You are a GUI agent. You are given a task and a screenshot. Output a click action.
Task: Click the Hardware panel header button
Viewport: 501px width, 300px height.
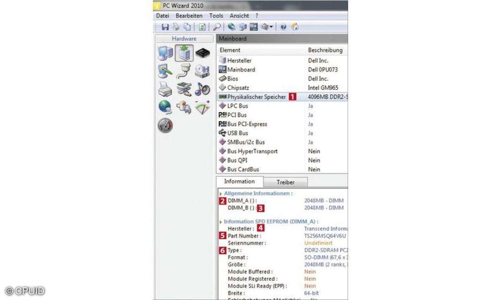pyautogui.click(x=184, y=38)
